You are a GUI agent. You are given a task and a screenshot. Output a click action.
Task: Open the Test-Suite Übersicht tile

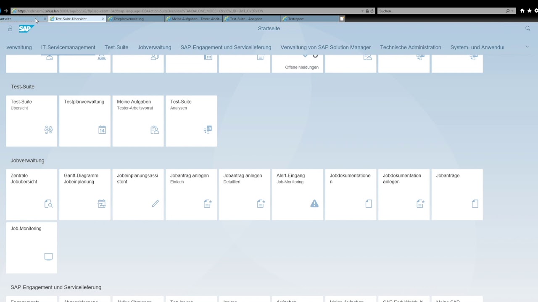click(x=32, y=121)
